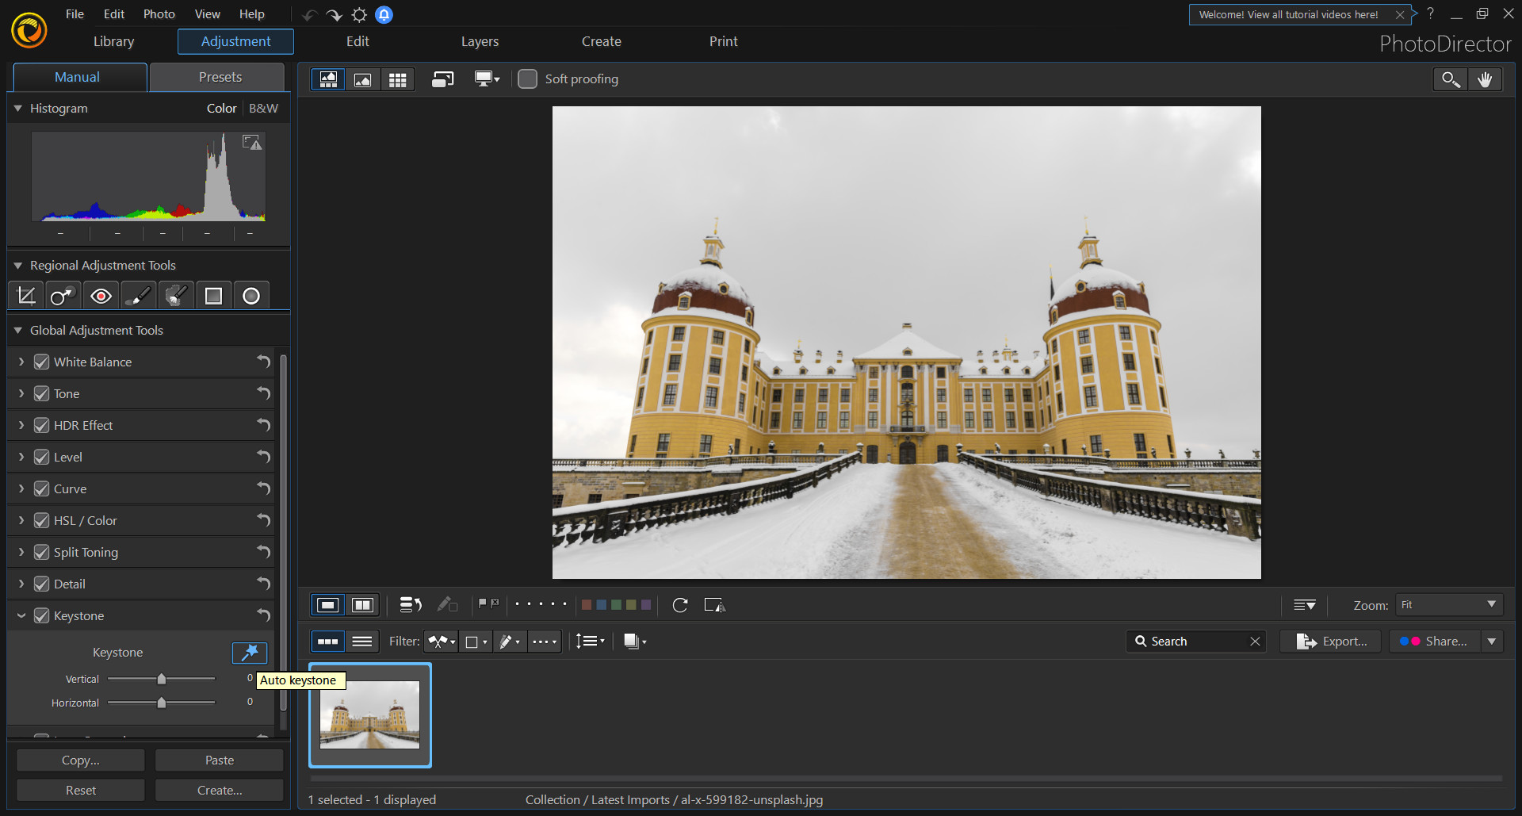Image resolution: width=1522 pixels, height=816 pixels.
Task: Click the Export button
Action: 1330,641
